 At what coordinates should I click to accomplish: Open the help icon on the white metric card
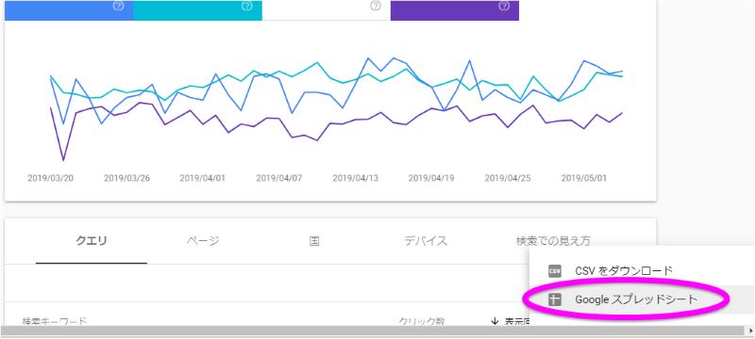tap(376, 7)
